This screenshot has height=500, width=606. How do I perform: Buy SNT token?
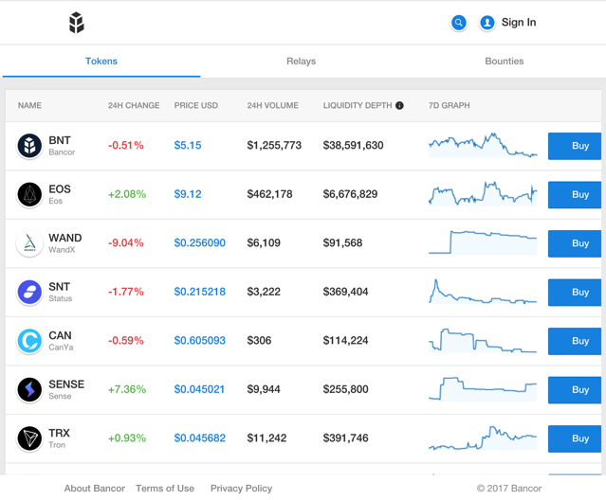(x=575, y=292)
